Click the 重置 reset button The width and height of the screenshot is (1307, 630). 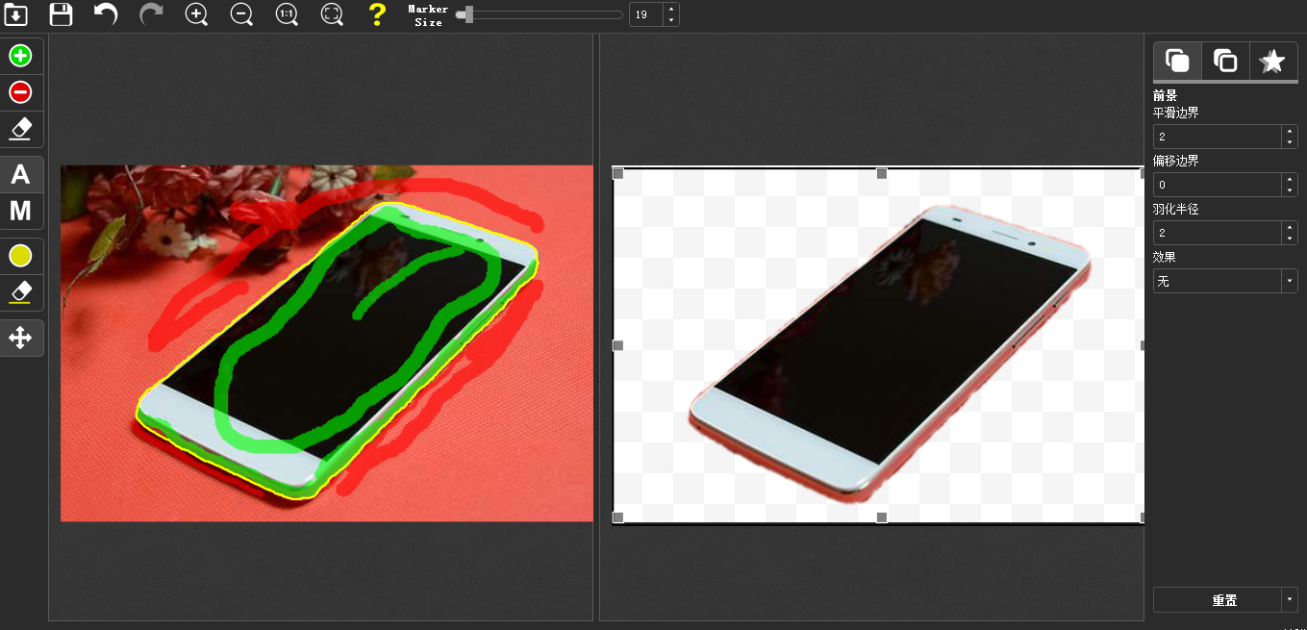pos(1218,599)
